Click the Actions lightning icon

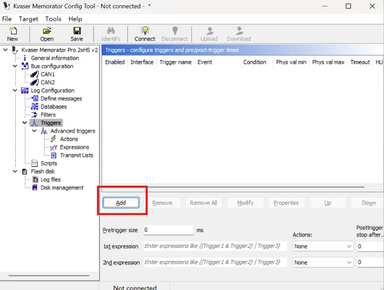(53, 139)
